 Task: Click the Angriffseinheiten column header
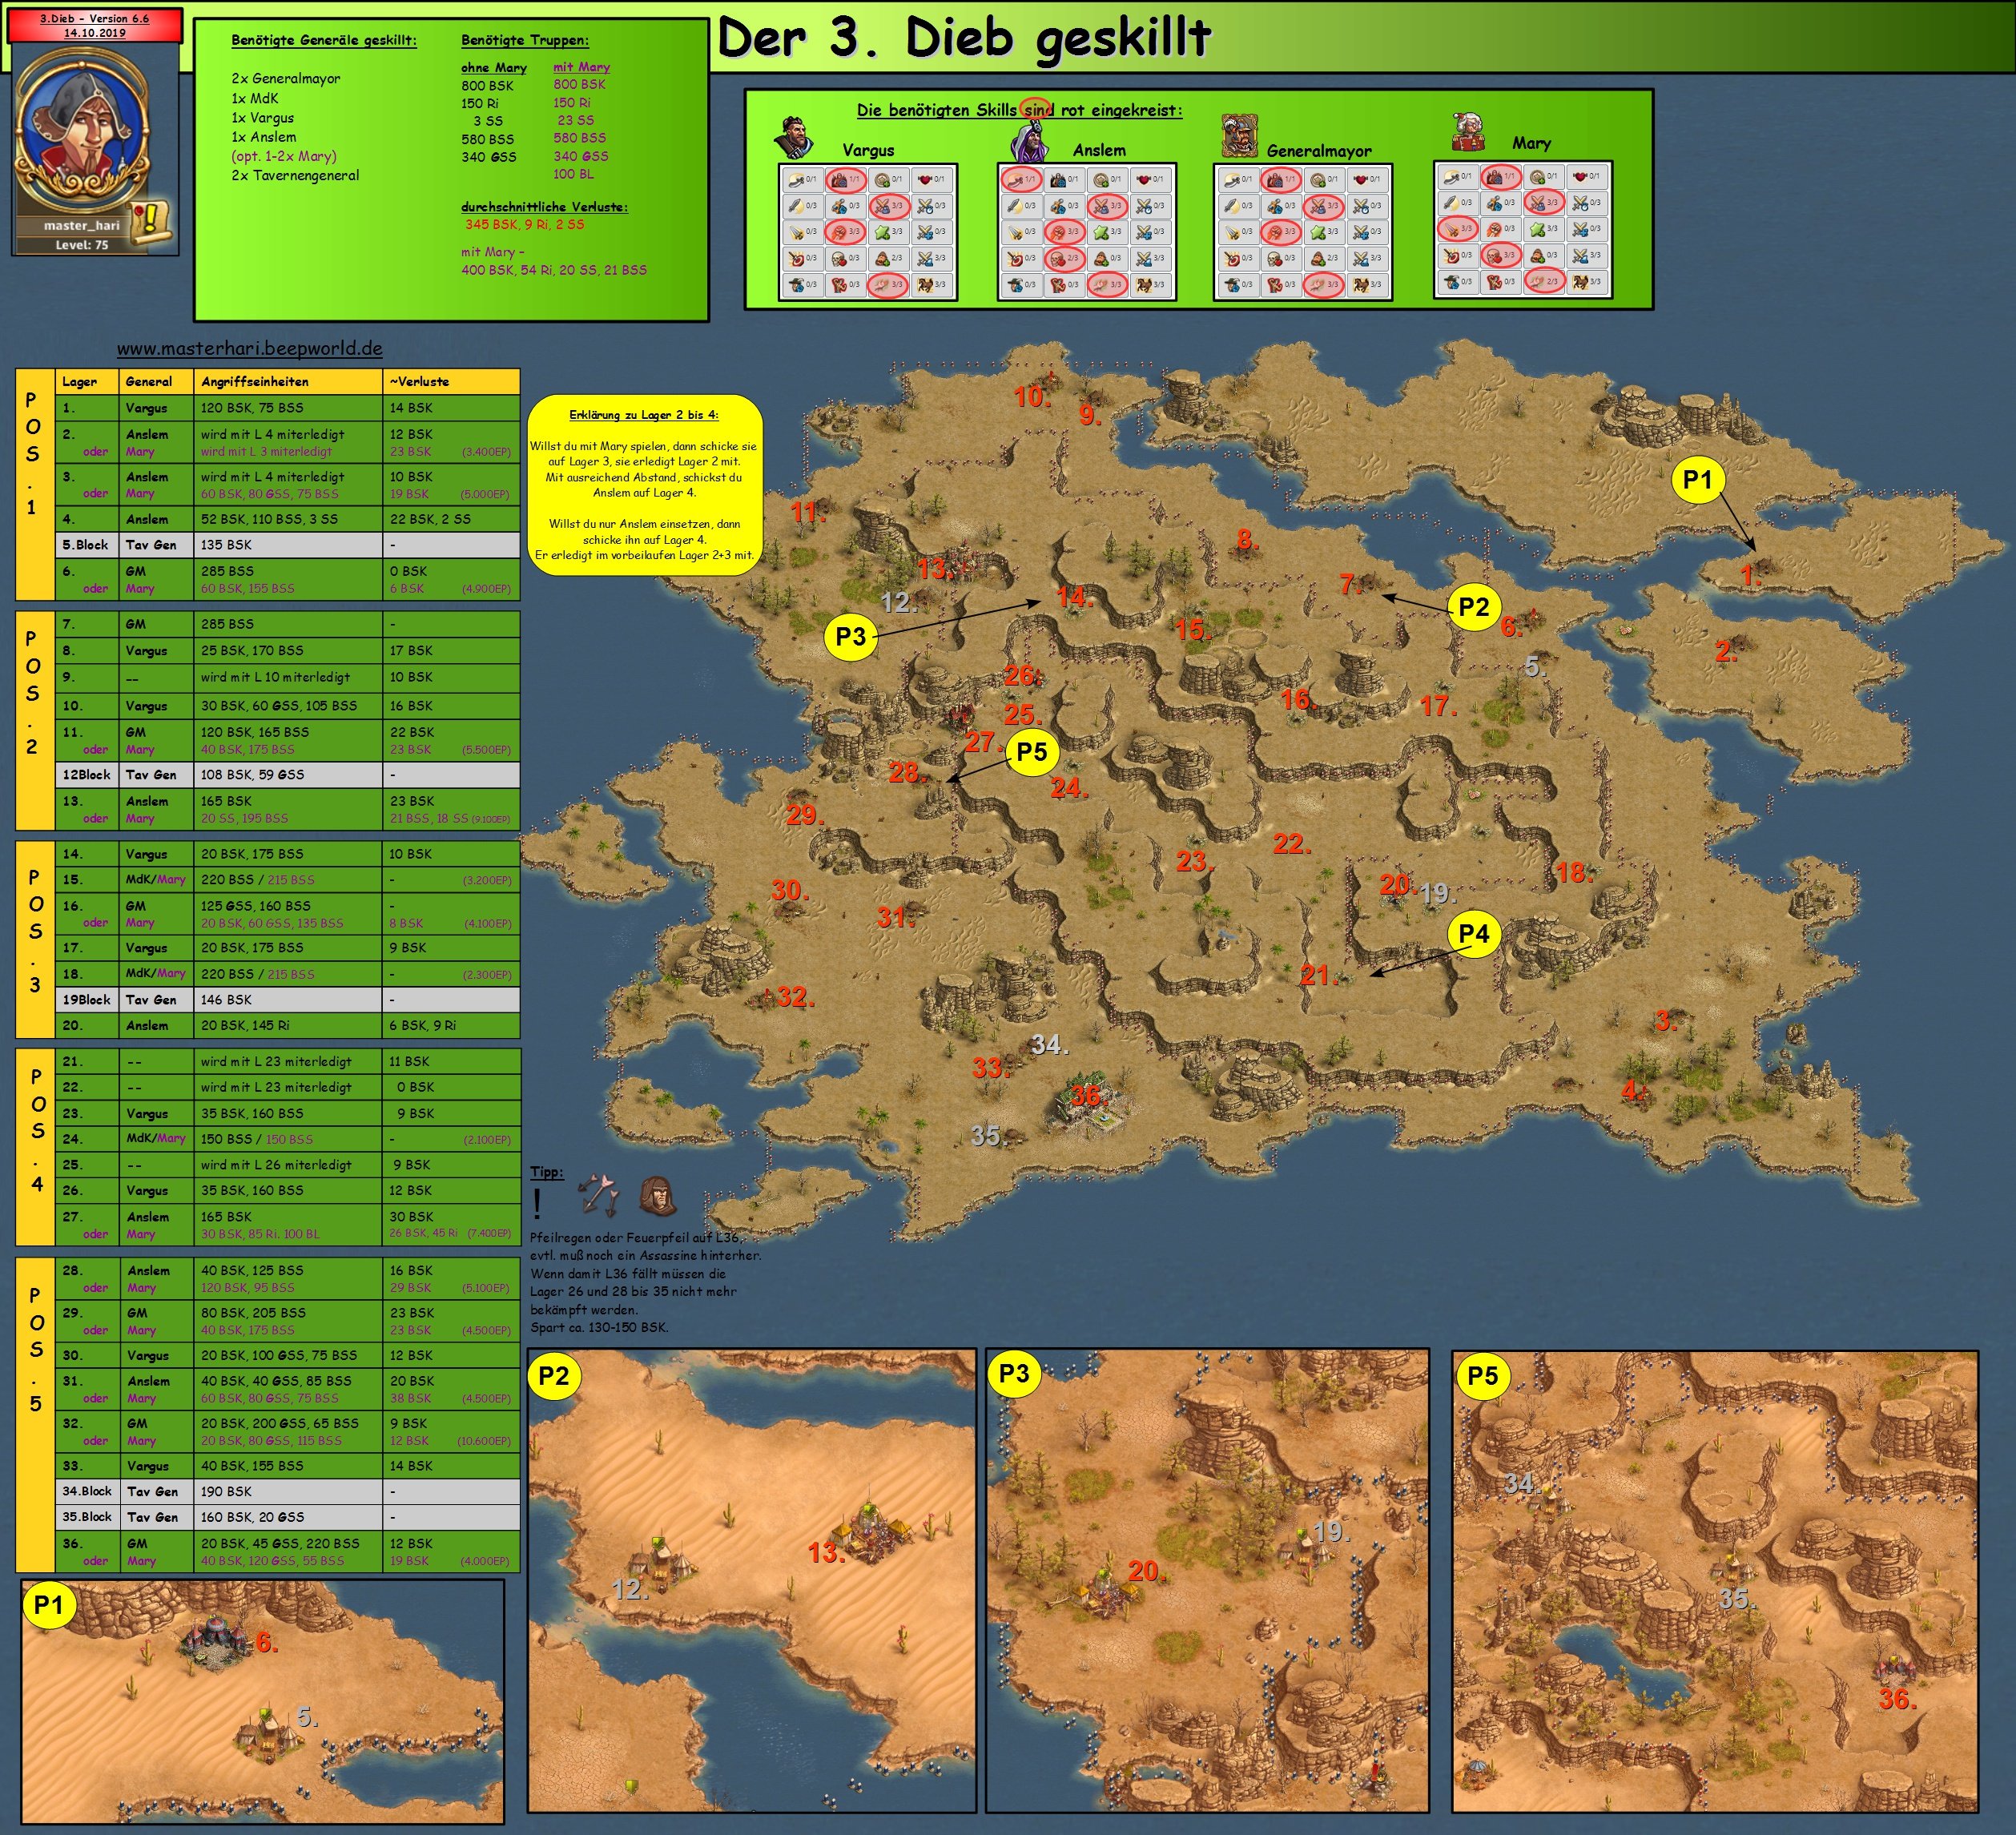(x=254, y=381)
